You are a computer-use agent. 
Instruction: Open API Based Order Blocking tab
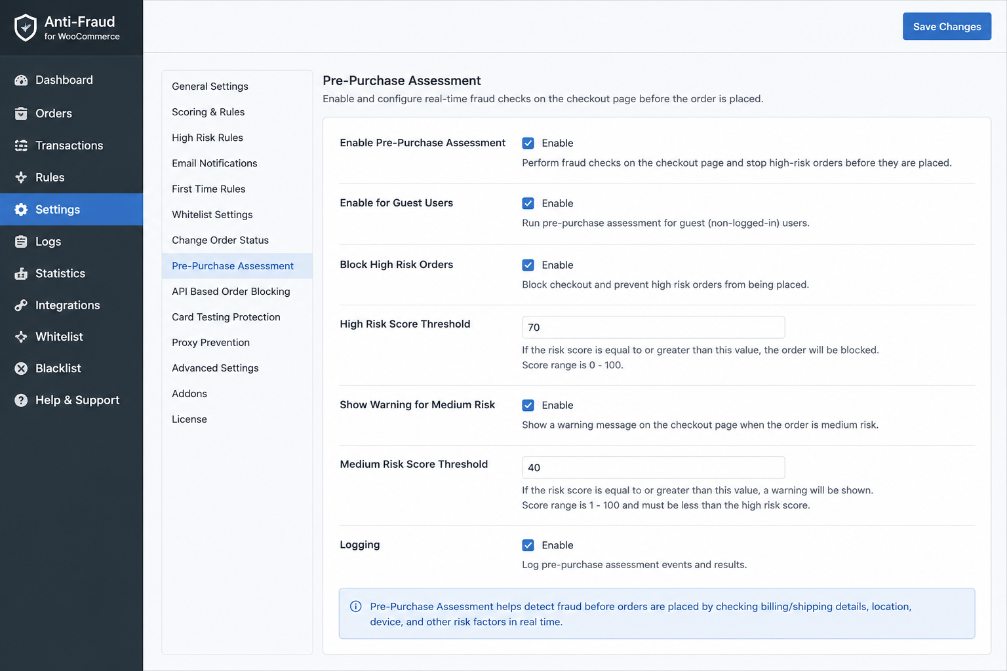click(237, 291)
